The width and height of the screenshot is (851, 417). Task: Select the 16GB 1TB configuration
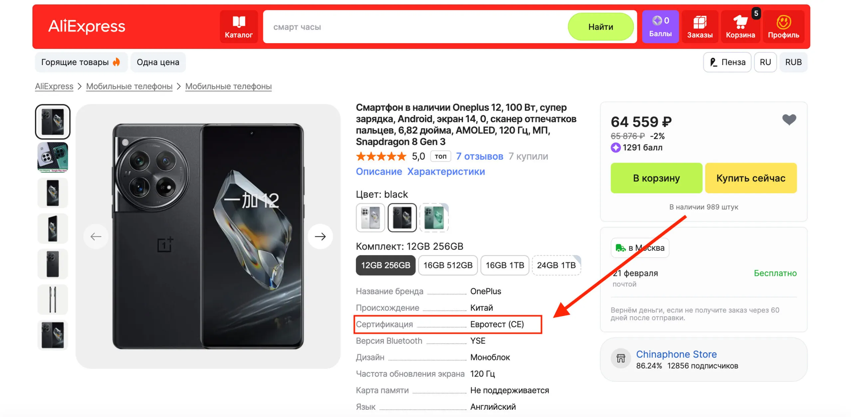coord(505,265)
